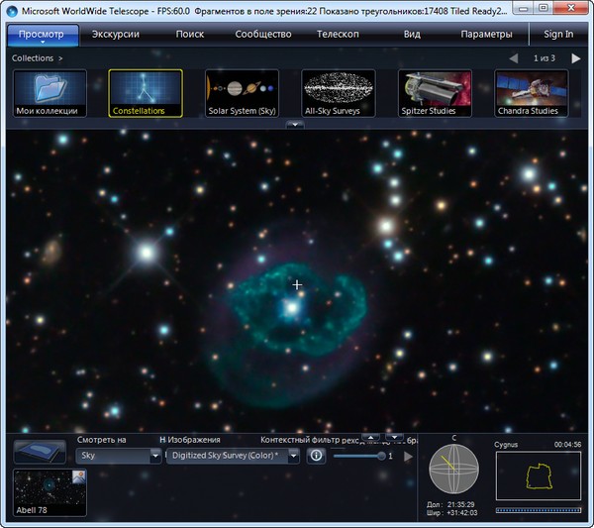Open Spitzer Studies collection

click(435, 93)
